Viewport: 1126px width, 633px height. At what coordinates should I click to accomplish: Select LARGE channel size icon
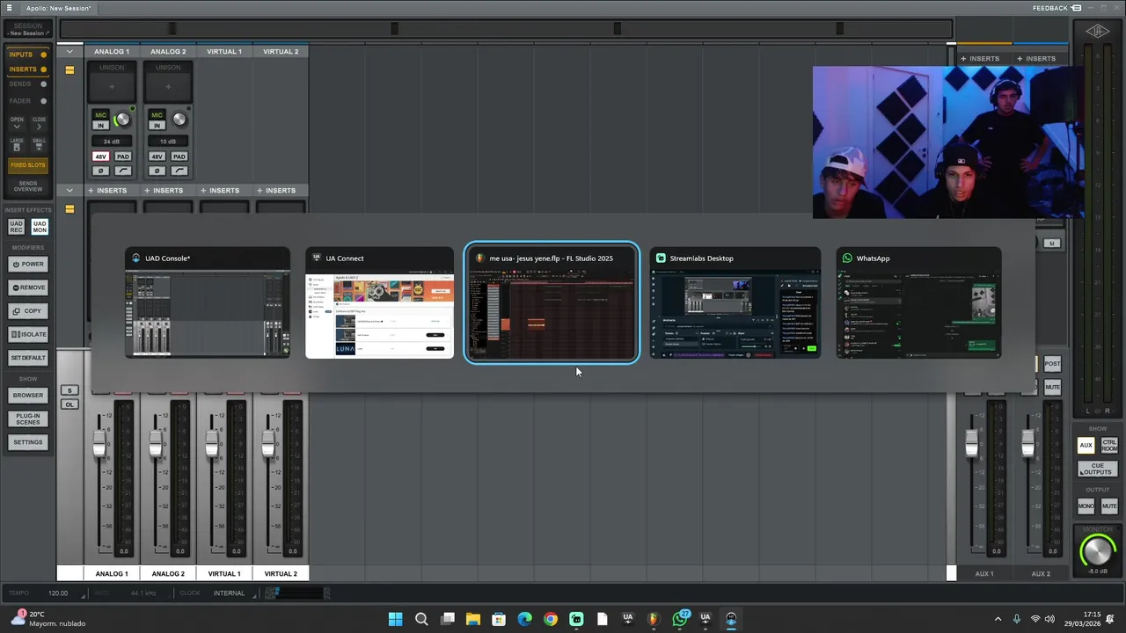click(17, 145)
